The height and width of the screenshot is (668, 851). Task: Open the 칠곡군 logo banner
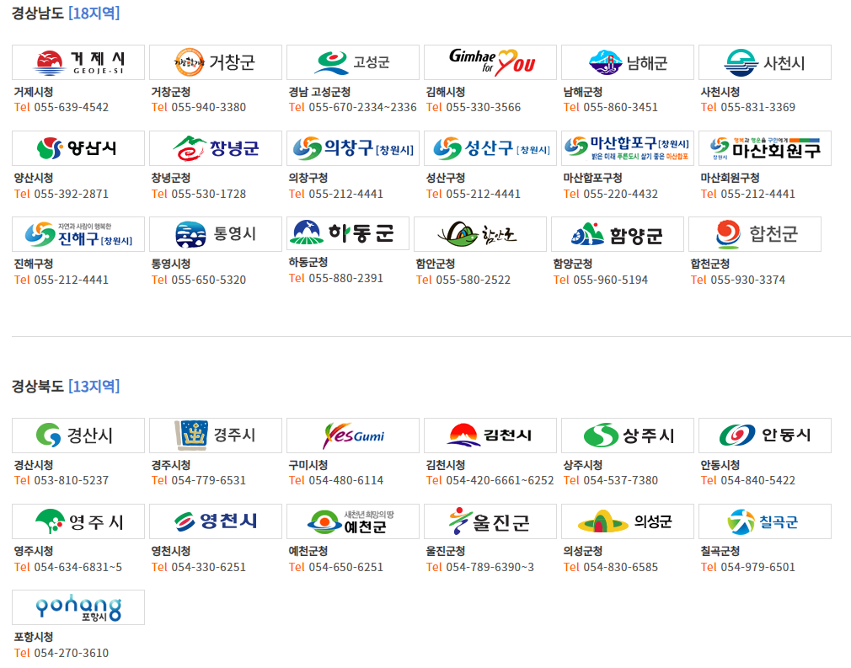[x=765, y=521]
